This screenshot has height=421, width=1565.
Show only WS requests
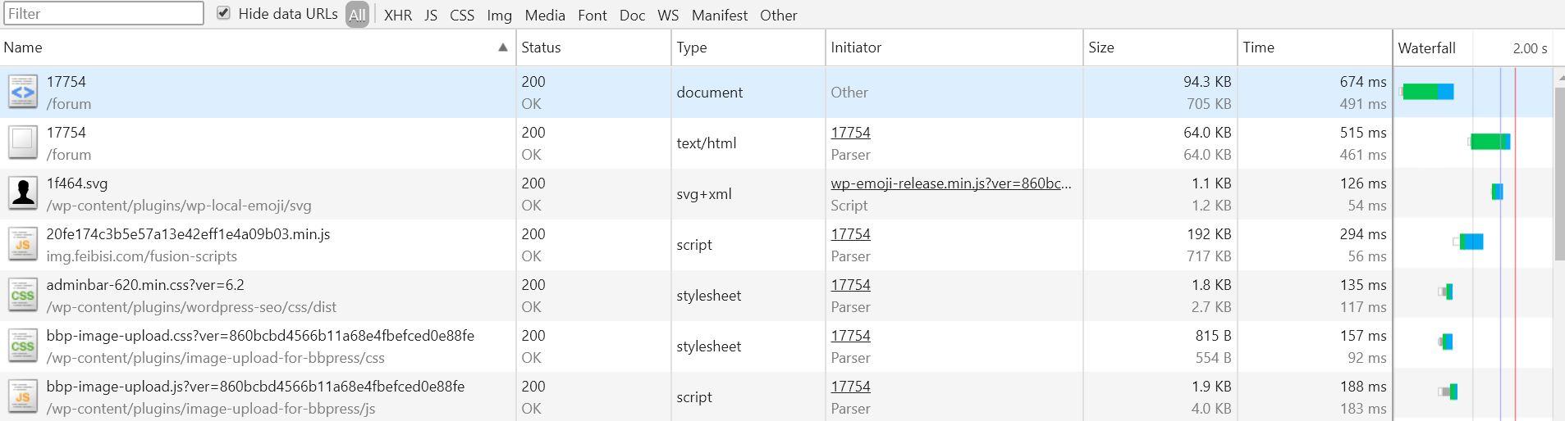668,15
